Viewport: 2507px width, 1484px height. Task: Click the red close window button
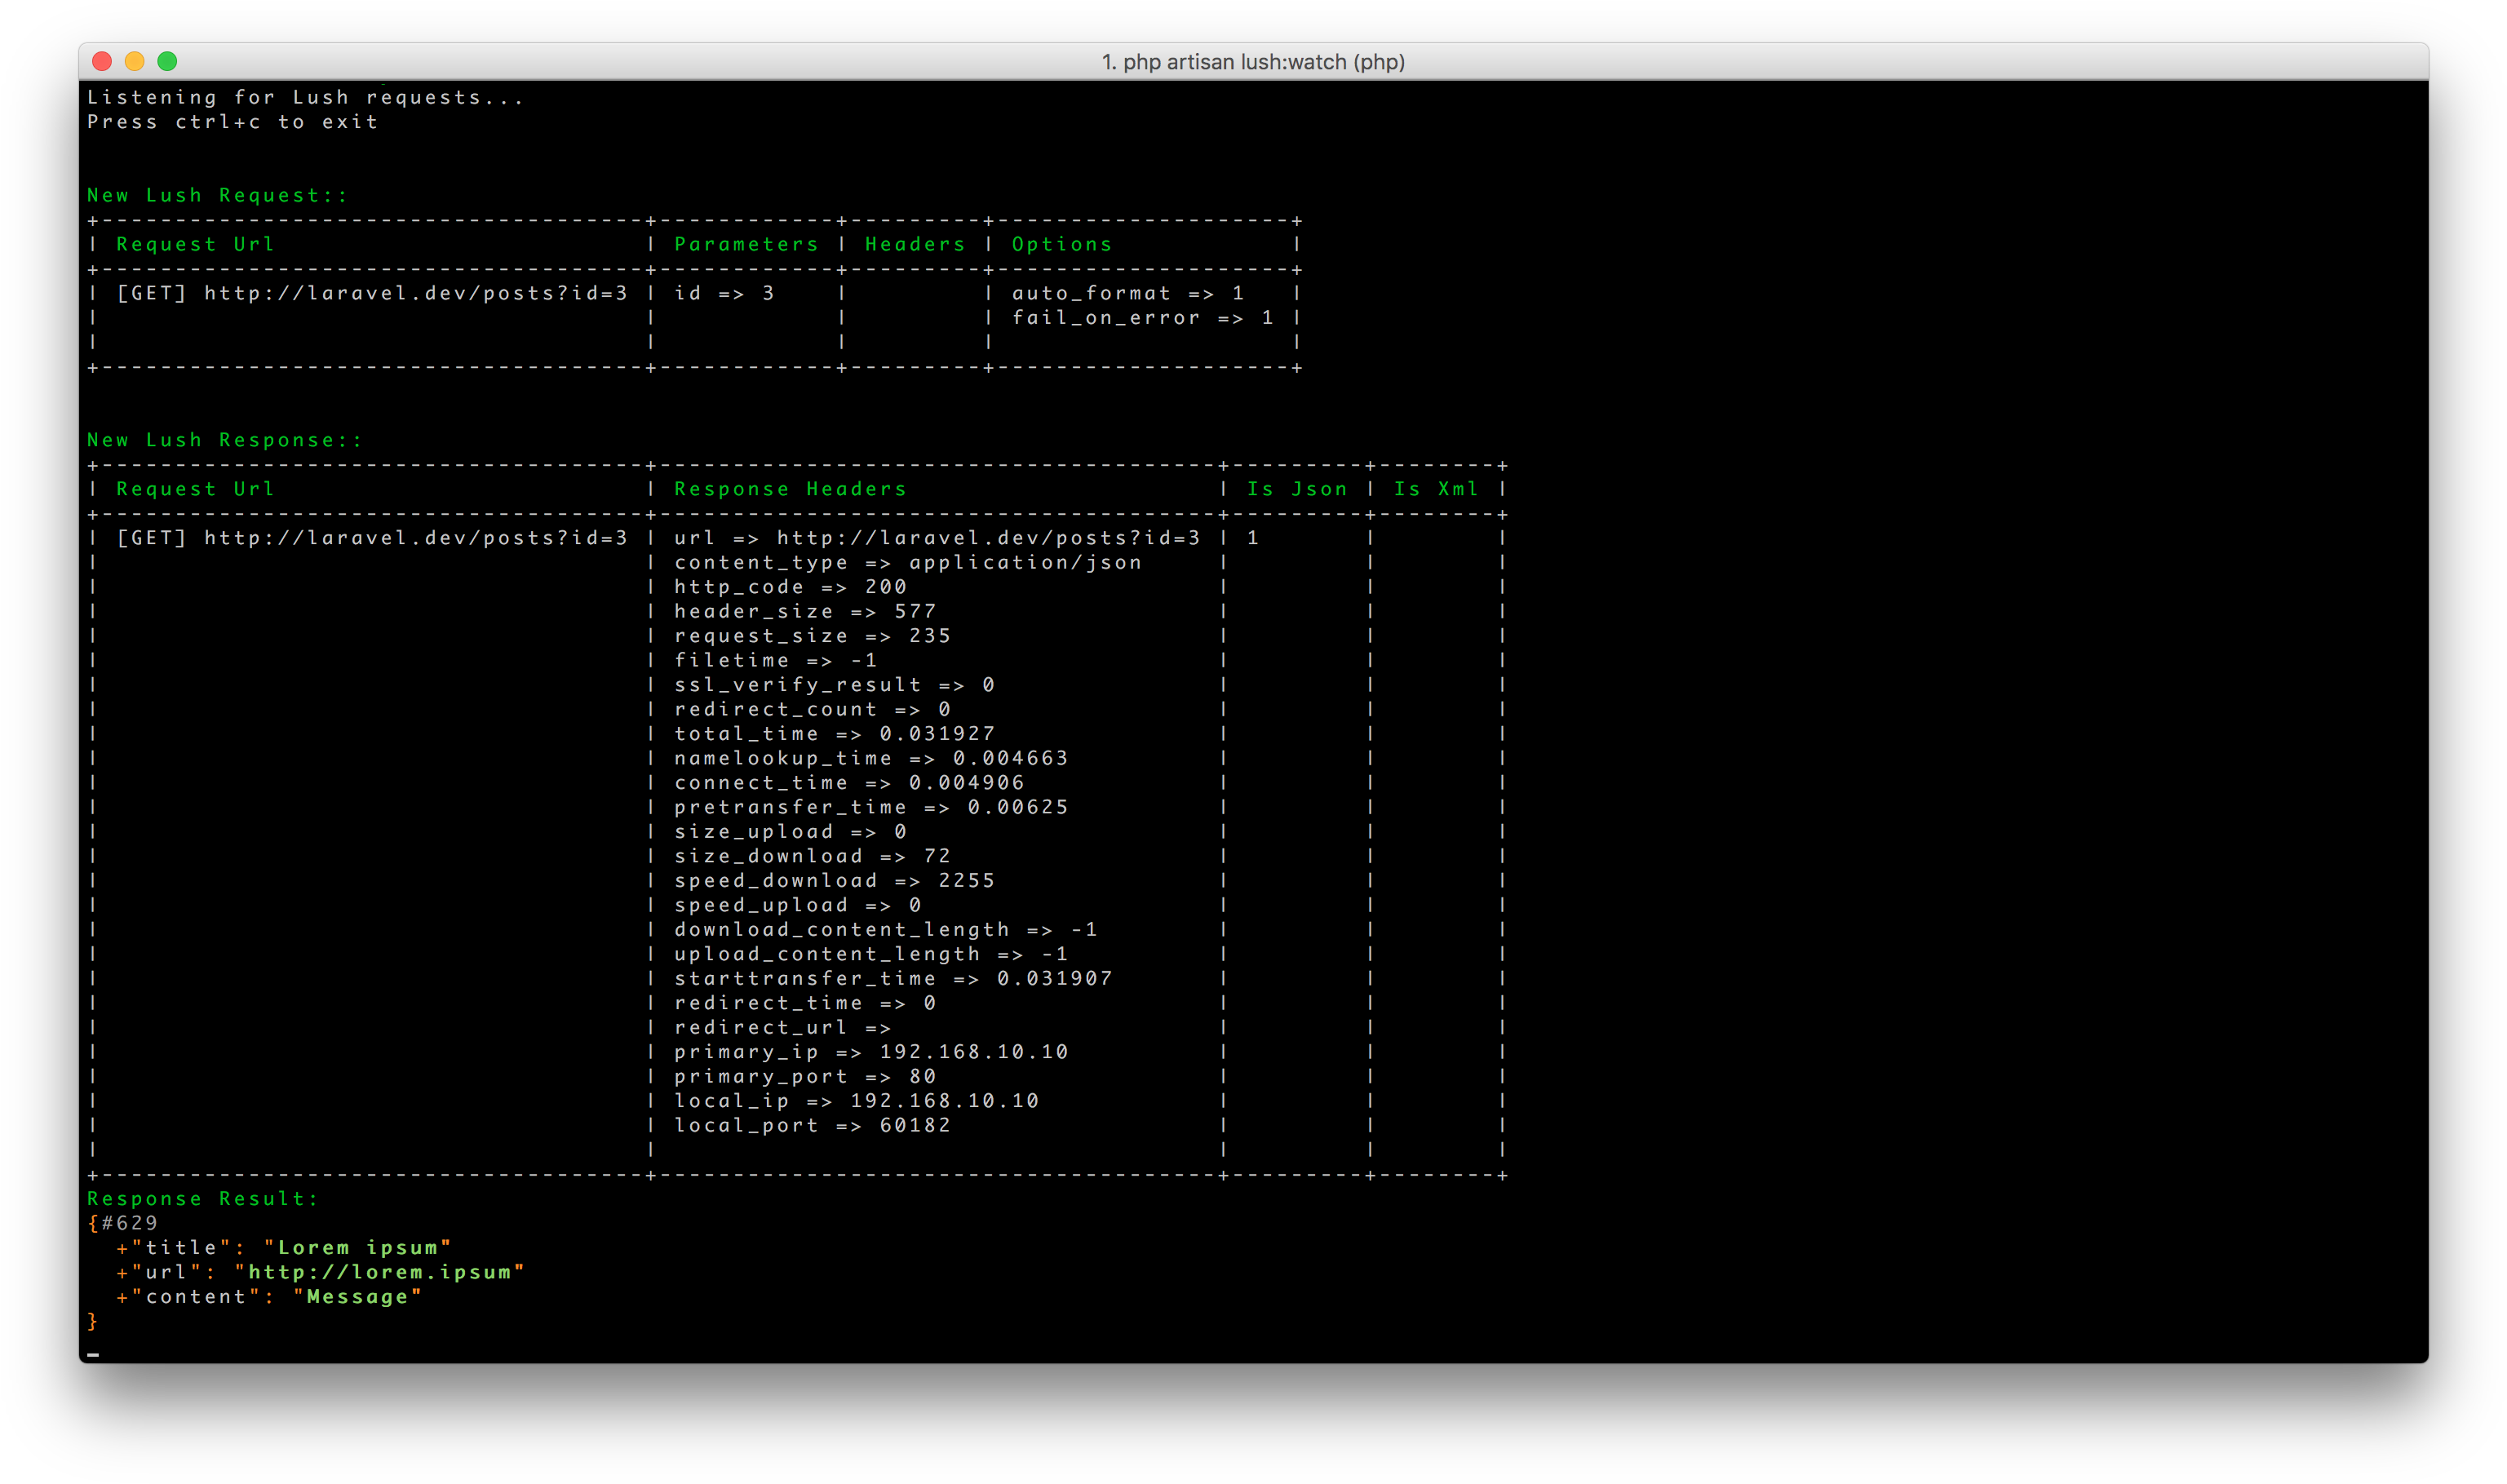click(102, 62)
